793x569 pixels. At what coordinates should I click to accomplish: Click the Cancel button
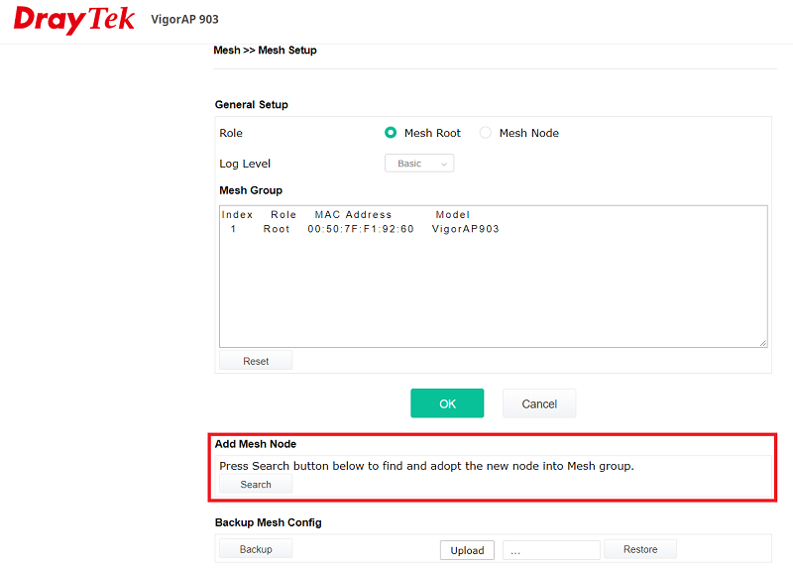539,403
